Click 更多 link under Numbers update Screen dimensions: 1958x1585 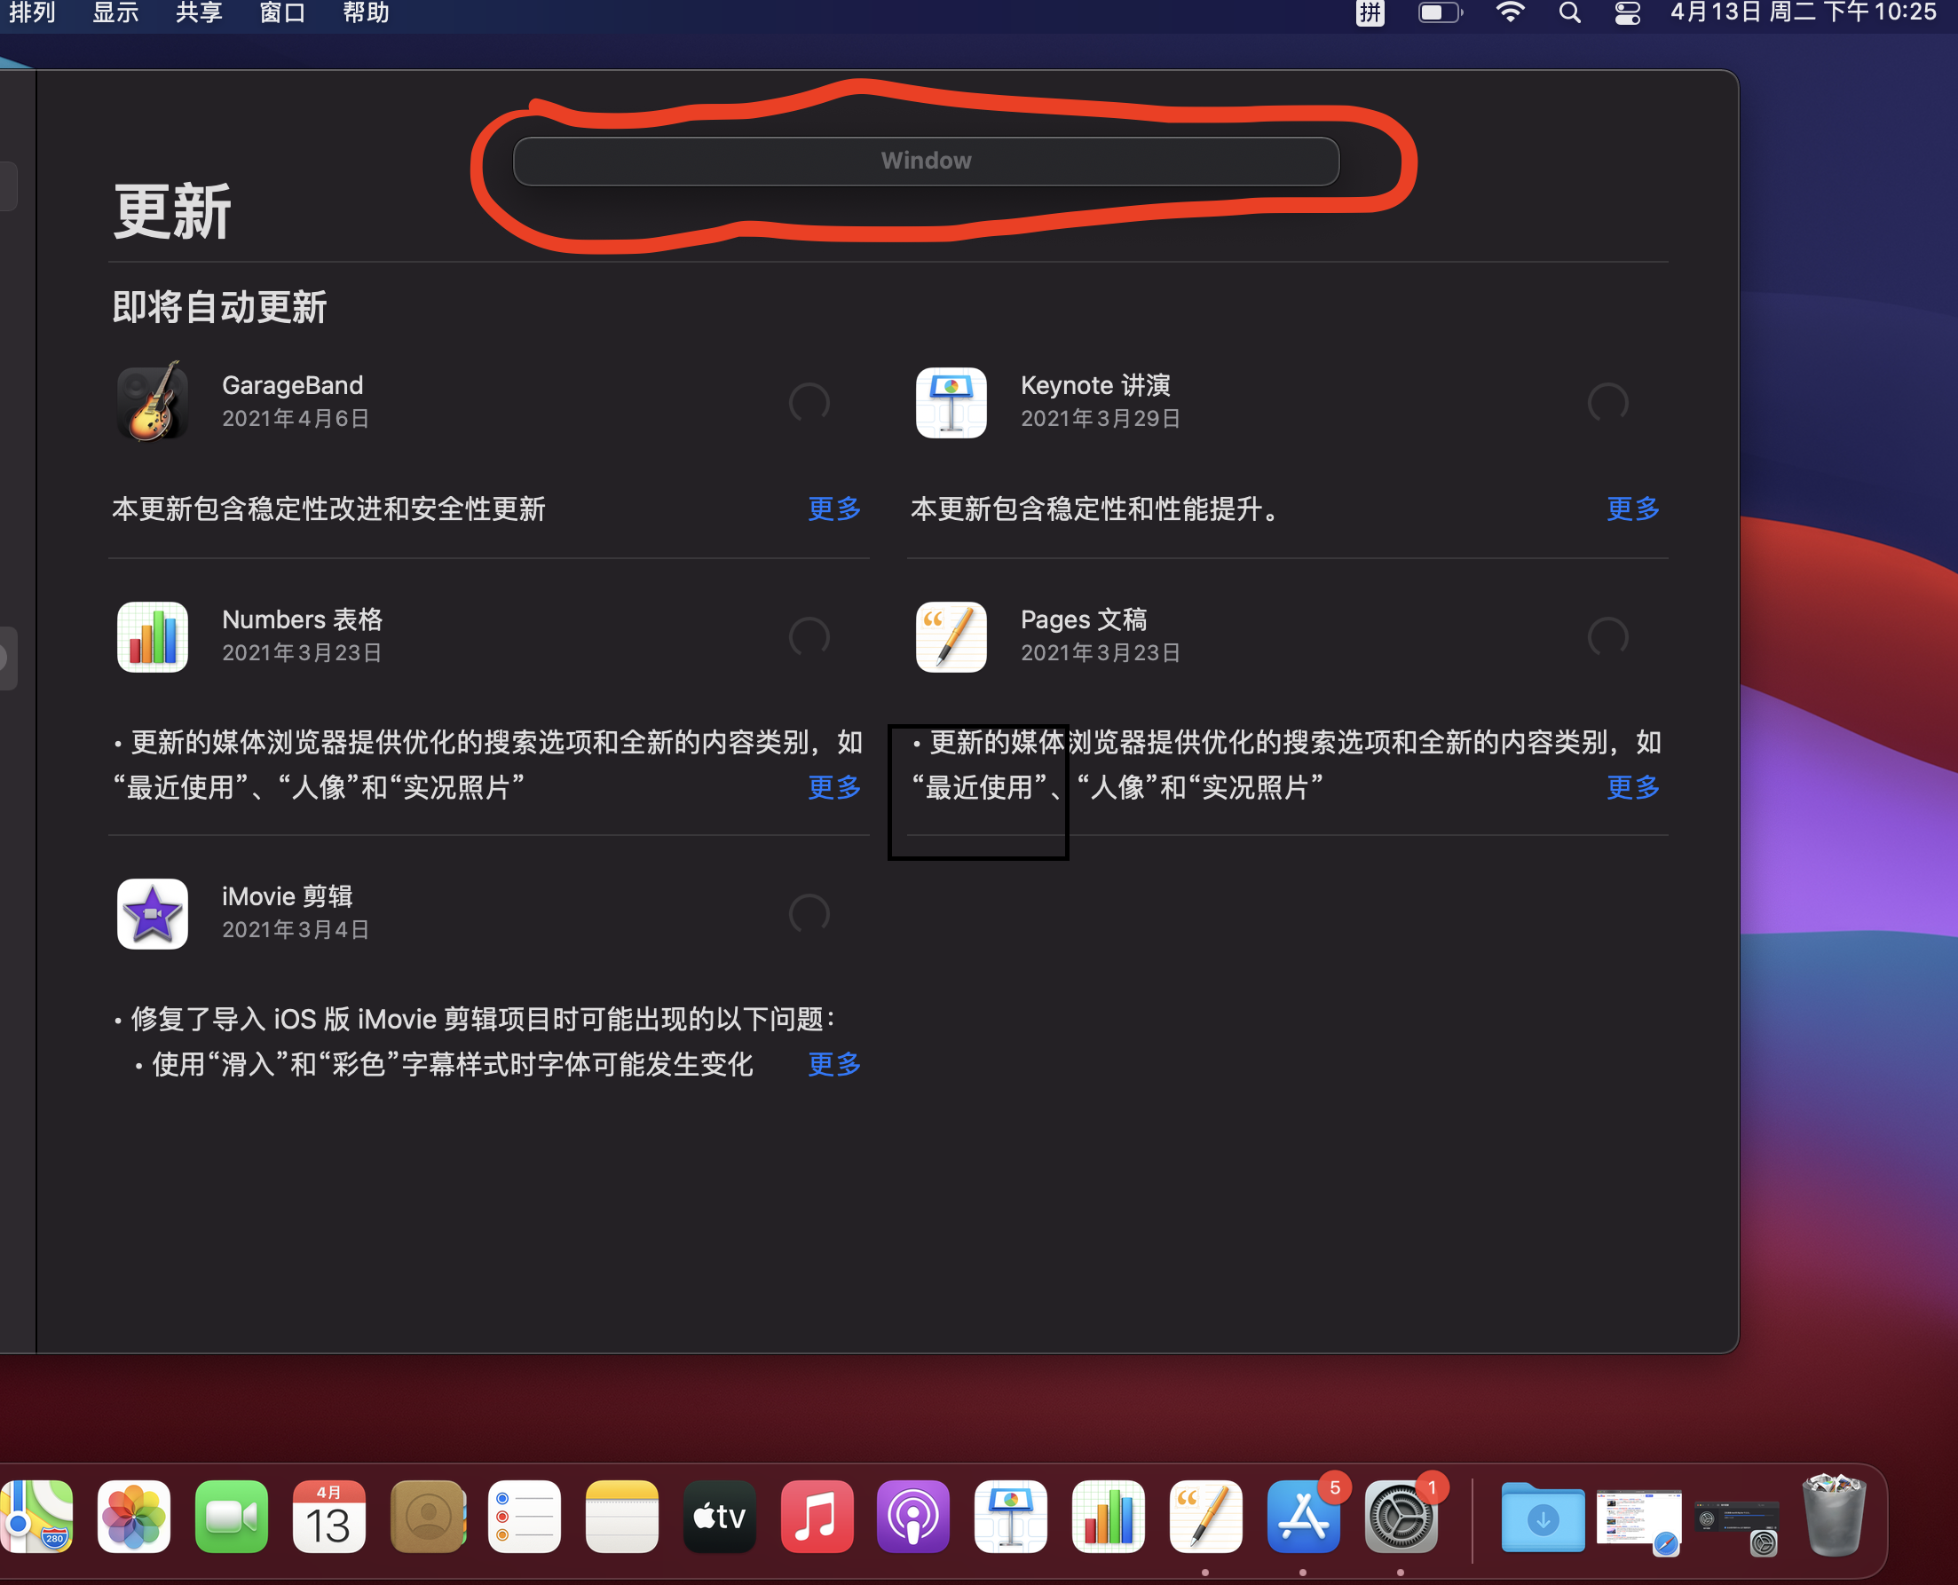[x=833, y=787]
